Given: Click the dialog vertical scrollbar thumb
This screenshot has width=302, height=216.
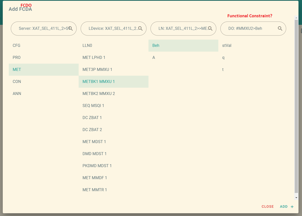Looking at the screenshot, I should [296, 106].
